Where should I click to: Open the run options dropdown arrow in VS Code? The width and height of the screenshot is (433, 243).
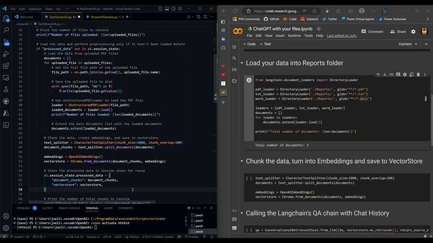click(x=192, y=17)
